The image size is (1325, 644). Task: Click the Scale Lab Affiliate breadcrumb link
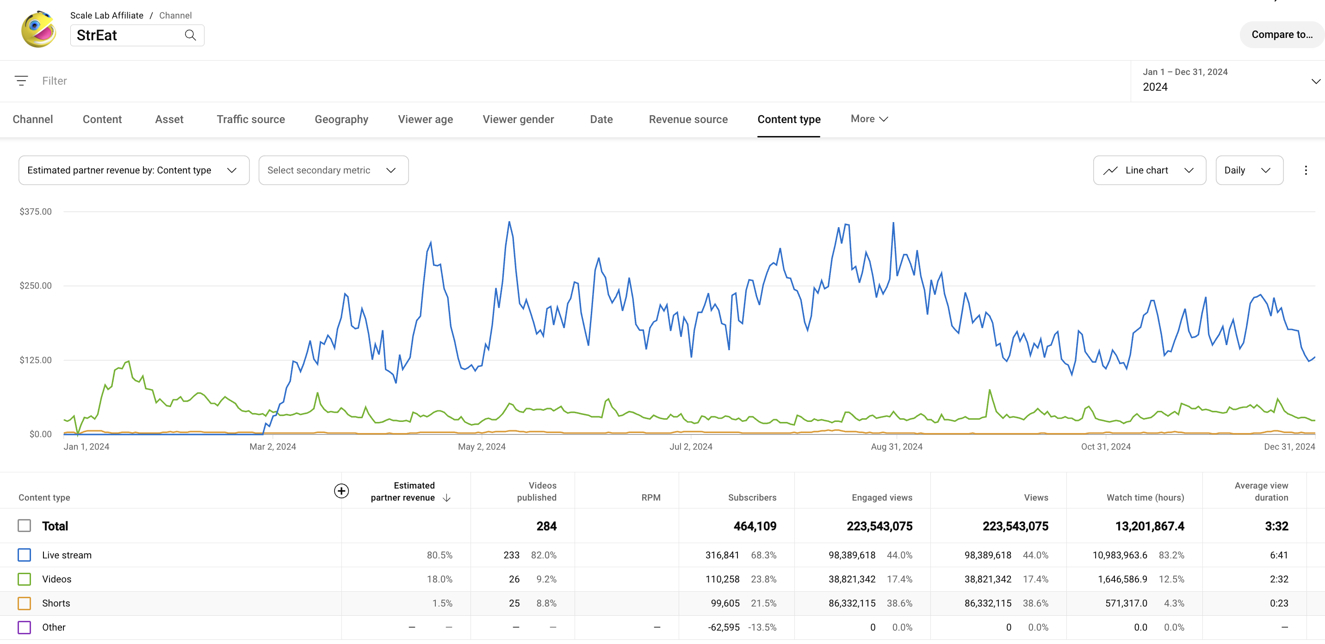point(106,15)
